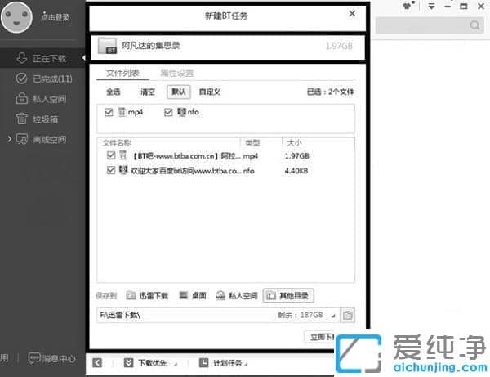Close the 新建BT任务 dialog
Screen dimensions: 490x377
coord(352,13)
